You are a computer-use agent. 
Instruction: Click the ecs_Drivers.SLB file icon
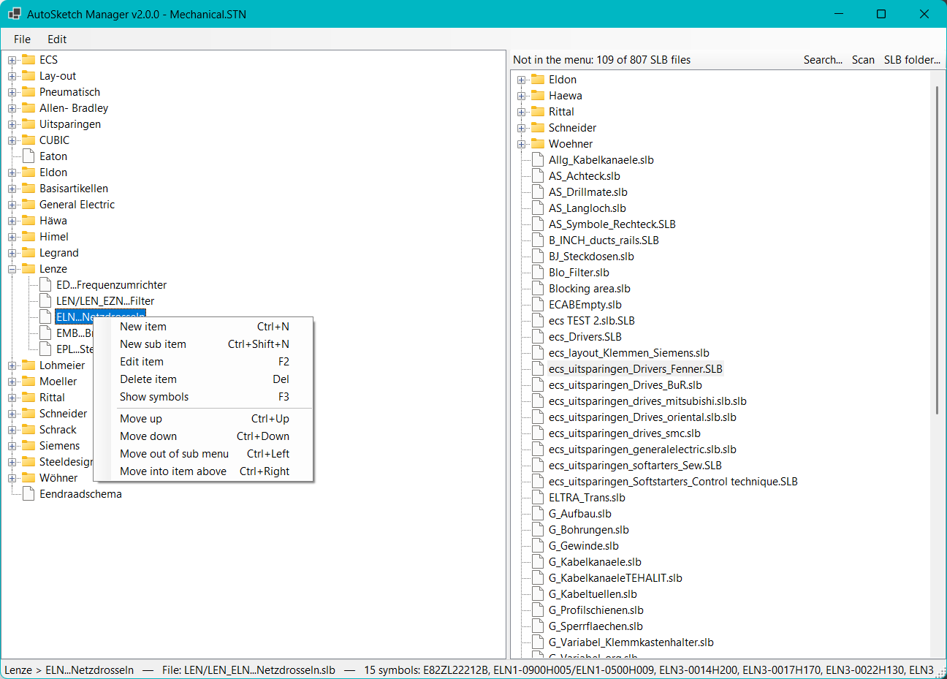[538, 336]
